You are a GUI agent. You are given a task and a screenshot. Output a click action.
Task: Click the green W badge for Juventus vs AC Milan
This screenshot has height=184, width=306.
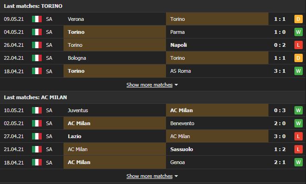[x=299, y=110]
